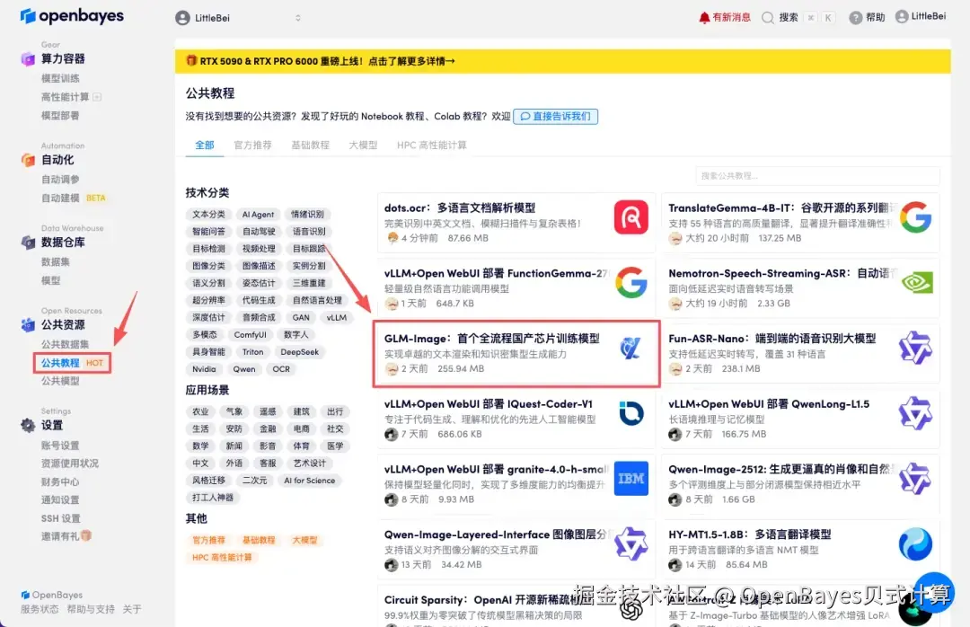The height and width of the screenshot is (627, 970).
Task: Open 模型部署 in sidebar
Action: point(60,115)
